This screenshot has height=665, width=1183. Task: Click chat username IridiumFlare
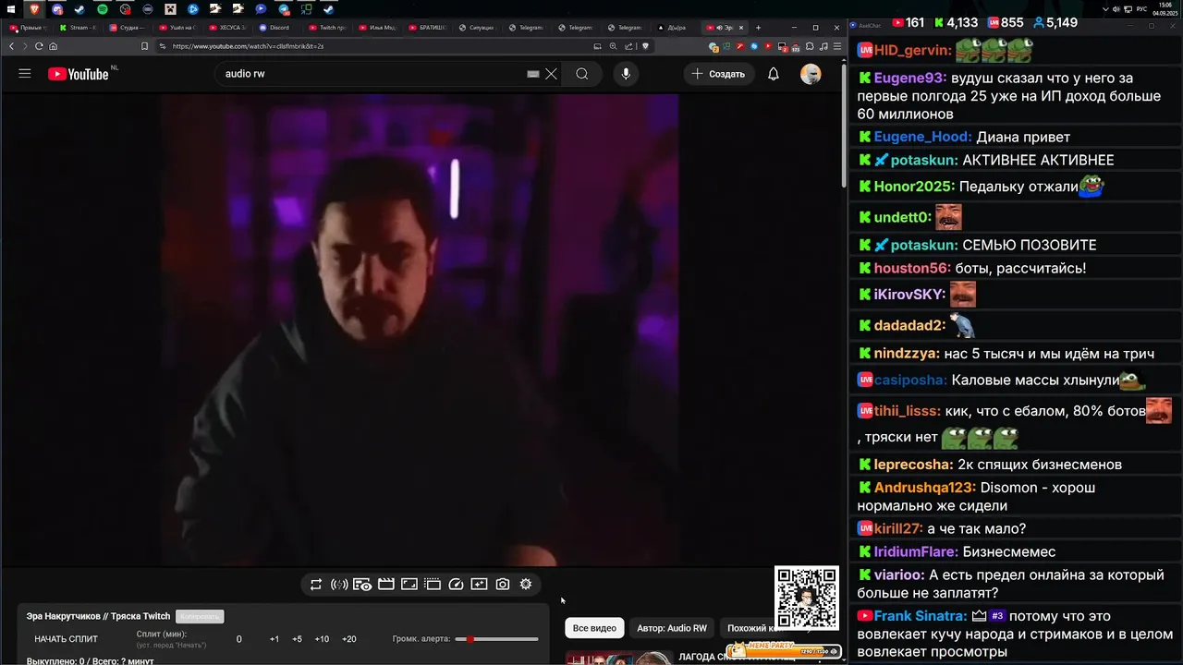click(x=916, y=551)
